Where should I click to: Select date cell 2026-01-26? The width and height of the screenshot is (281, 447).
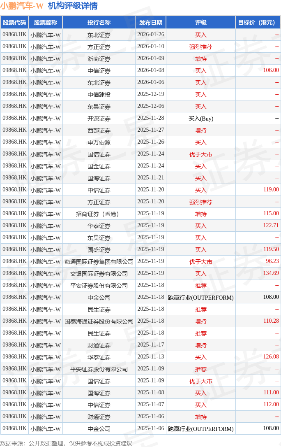(151, 35)
